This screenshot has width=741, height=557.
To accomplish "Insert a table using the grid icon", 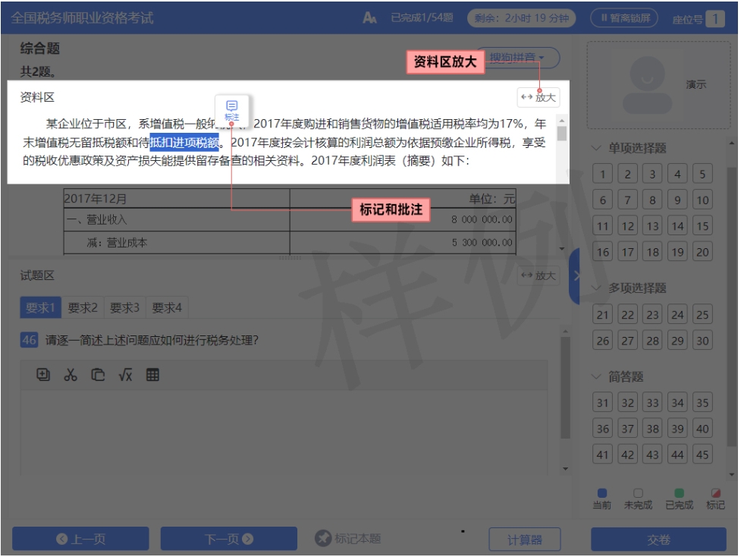I will (152, 375).
